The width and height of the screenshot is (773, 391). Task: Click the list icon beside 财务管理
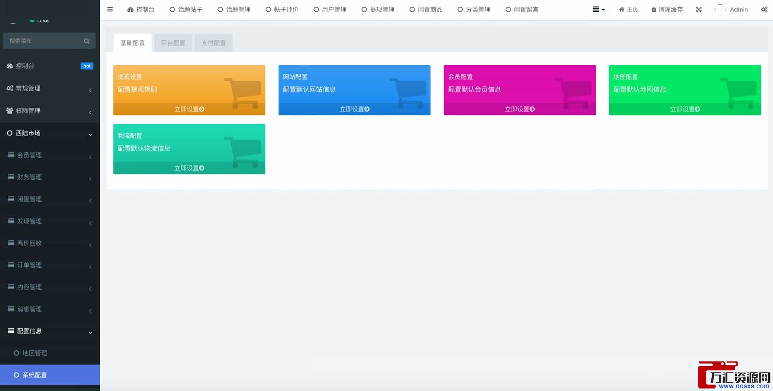click(x=11, y=177)
